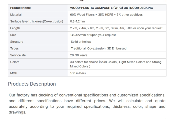
Task: Select the Surface layer thickness(Co-extrusion) label
Action: pos(37,21)
